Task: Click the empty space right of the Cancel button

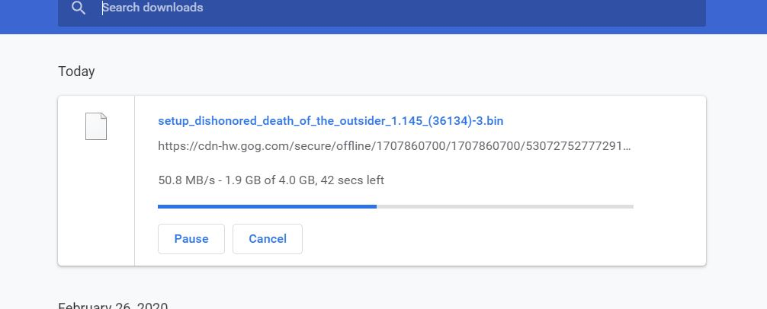Action: [x=465, y=239]
